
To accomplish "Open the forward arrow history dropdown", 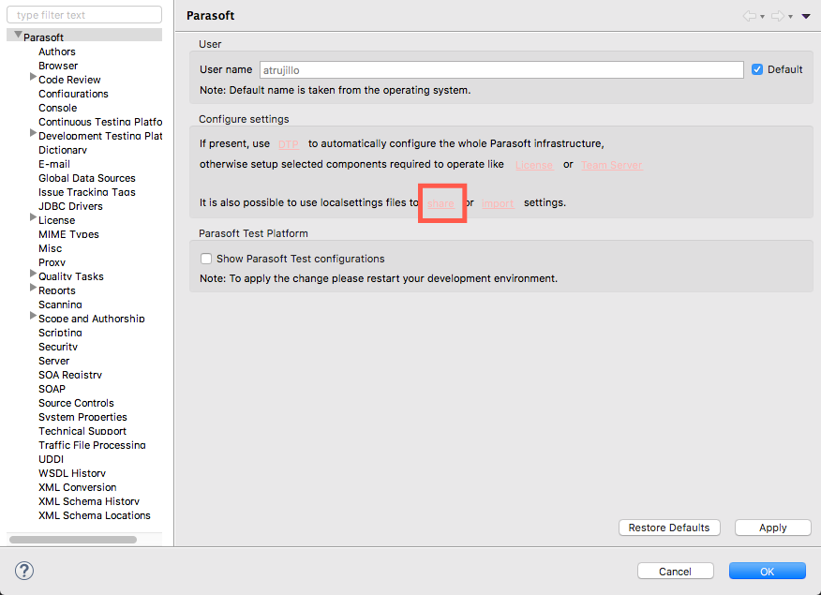I will [791, 17].
